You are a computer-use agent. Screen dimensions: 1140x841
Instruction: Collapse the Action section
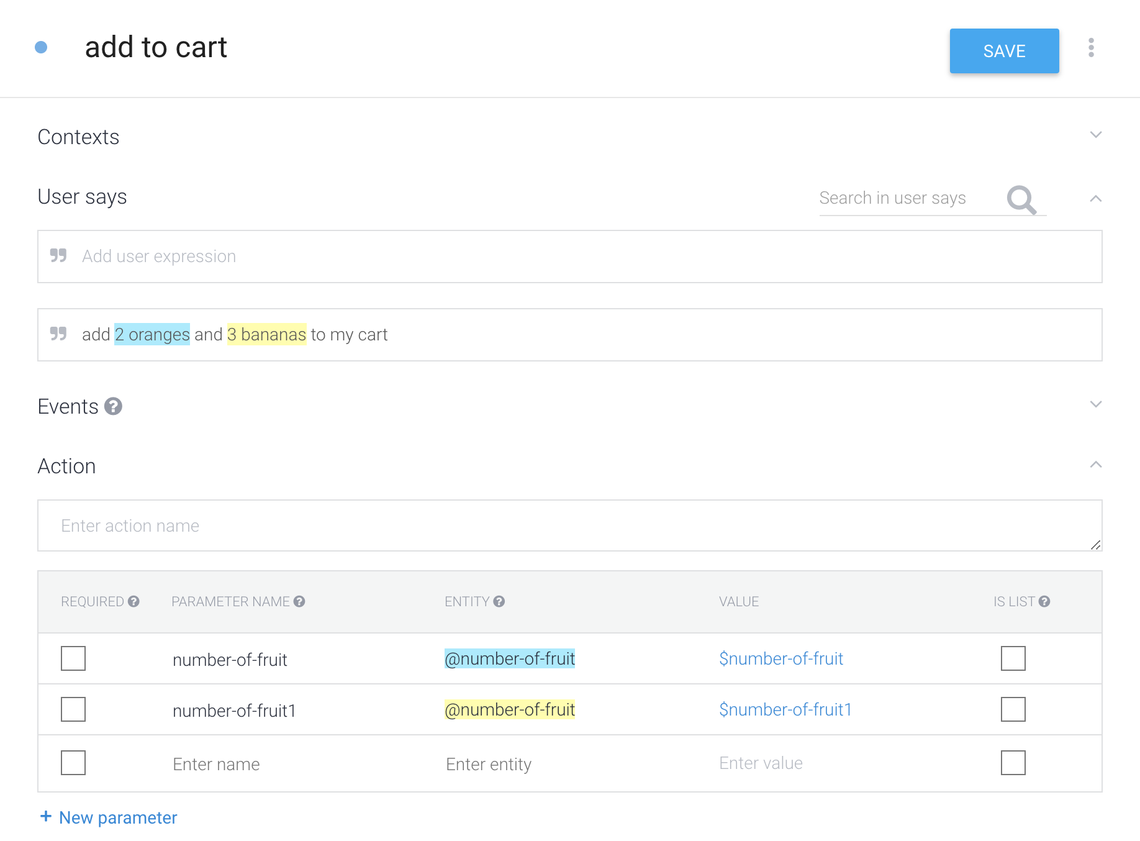click(x=1095, y=465)
